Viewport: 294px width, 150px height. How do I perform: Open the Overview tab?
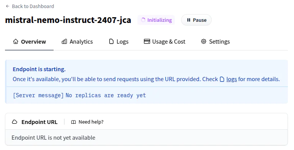[x=29, y=41]
